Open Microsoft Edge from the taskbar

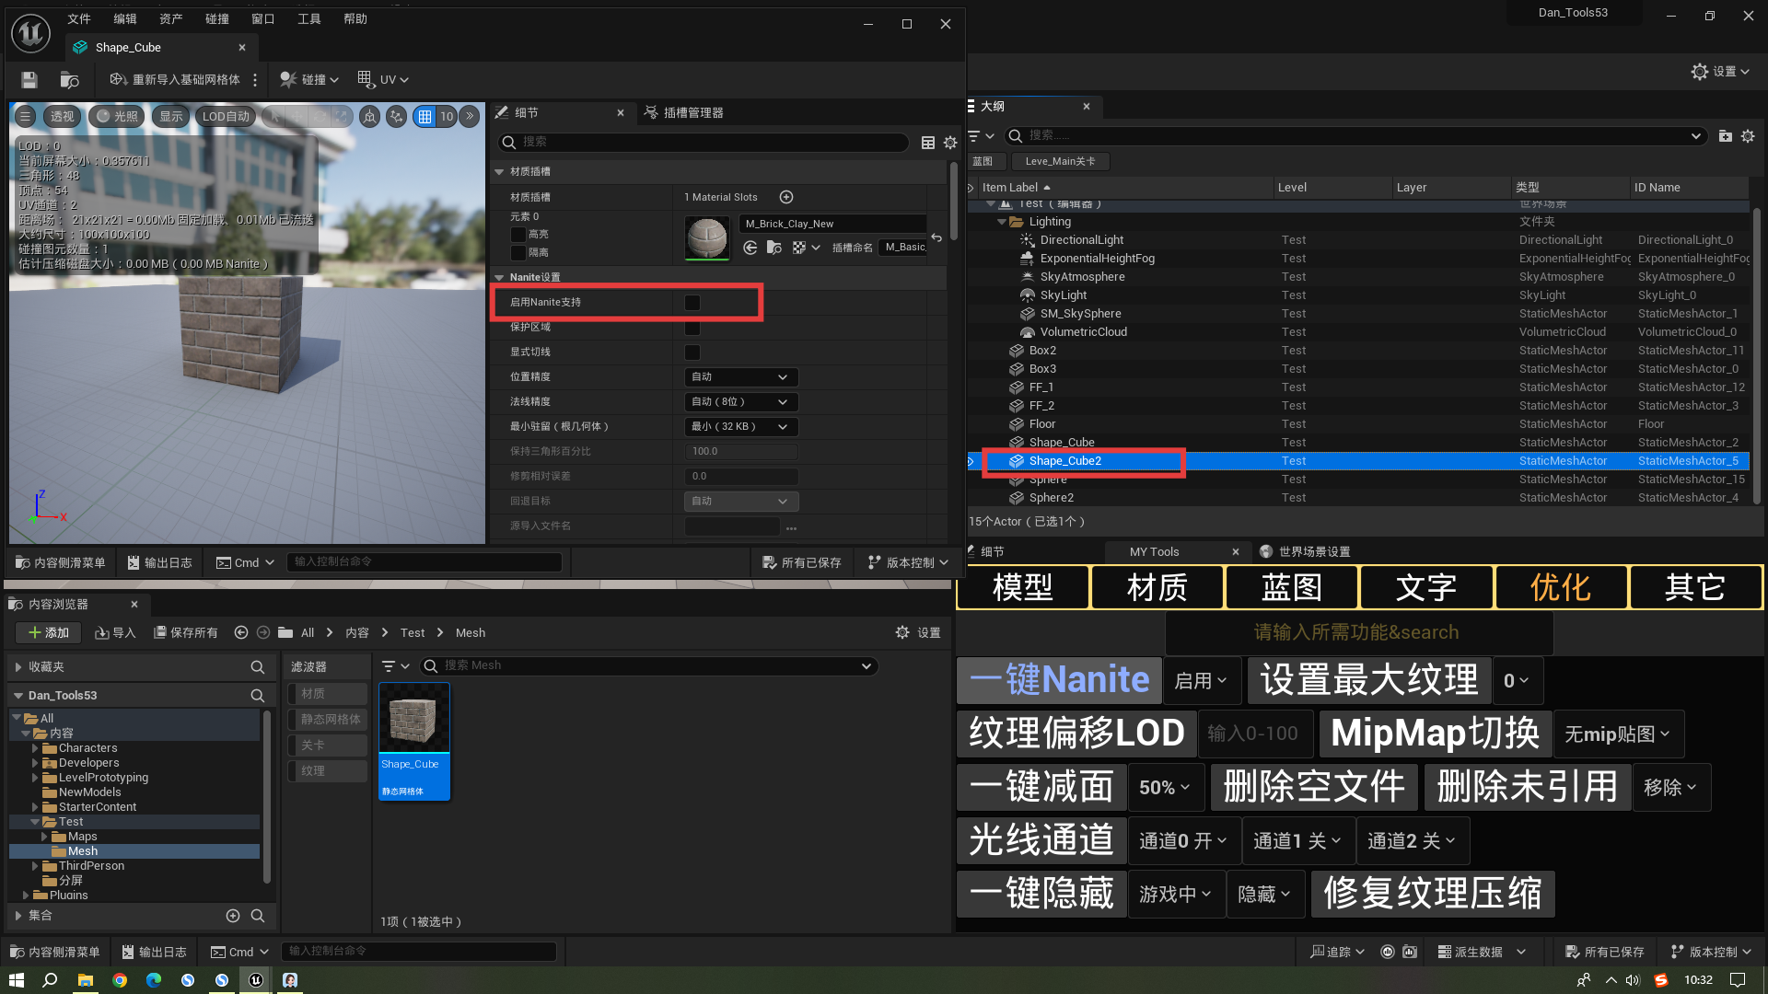point(154,980)
